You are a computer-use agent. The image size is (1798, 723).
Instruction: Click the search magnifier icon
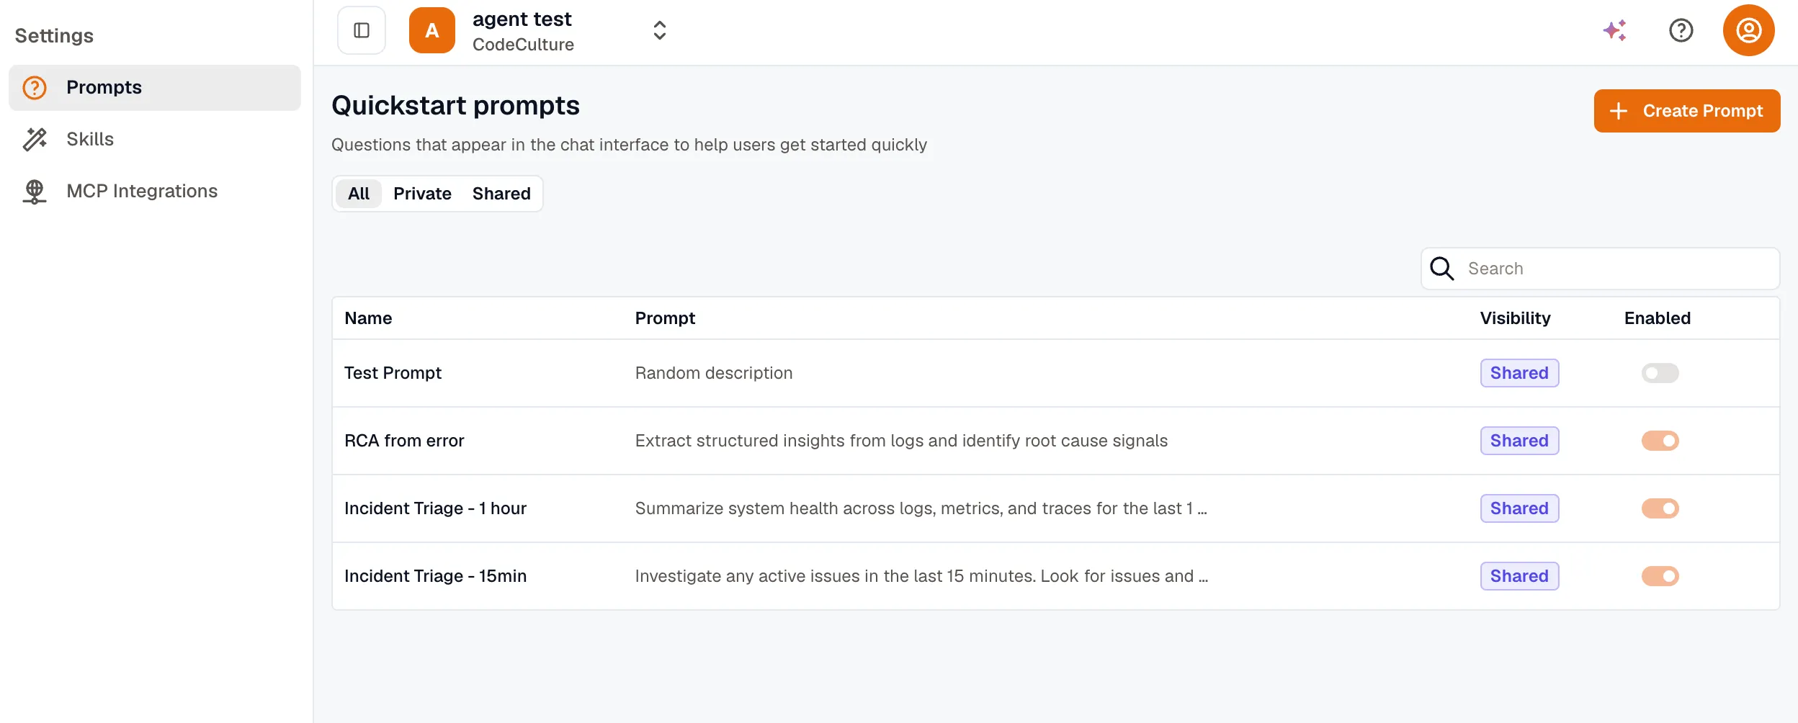click(1441, 269)
